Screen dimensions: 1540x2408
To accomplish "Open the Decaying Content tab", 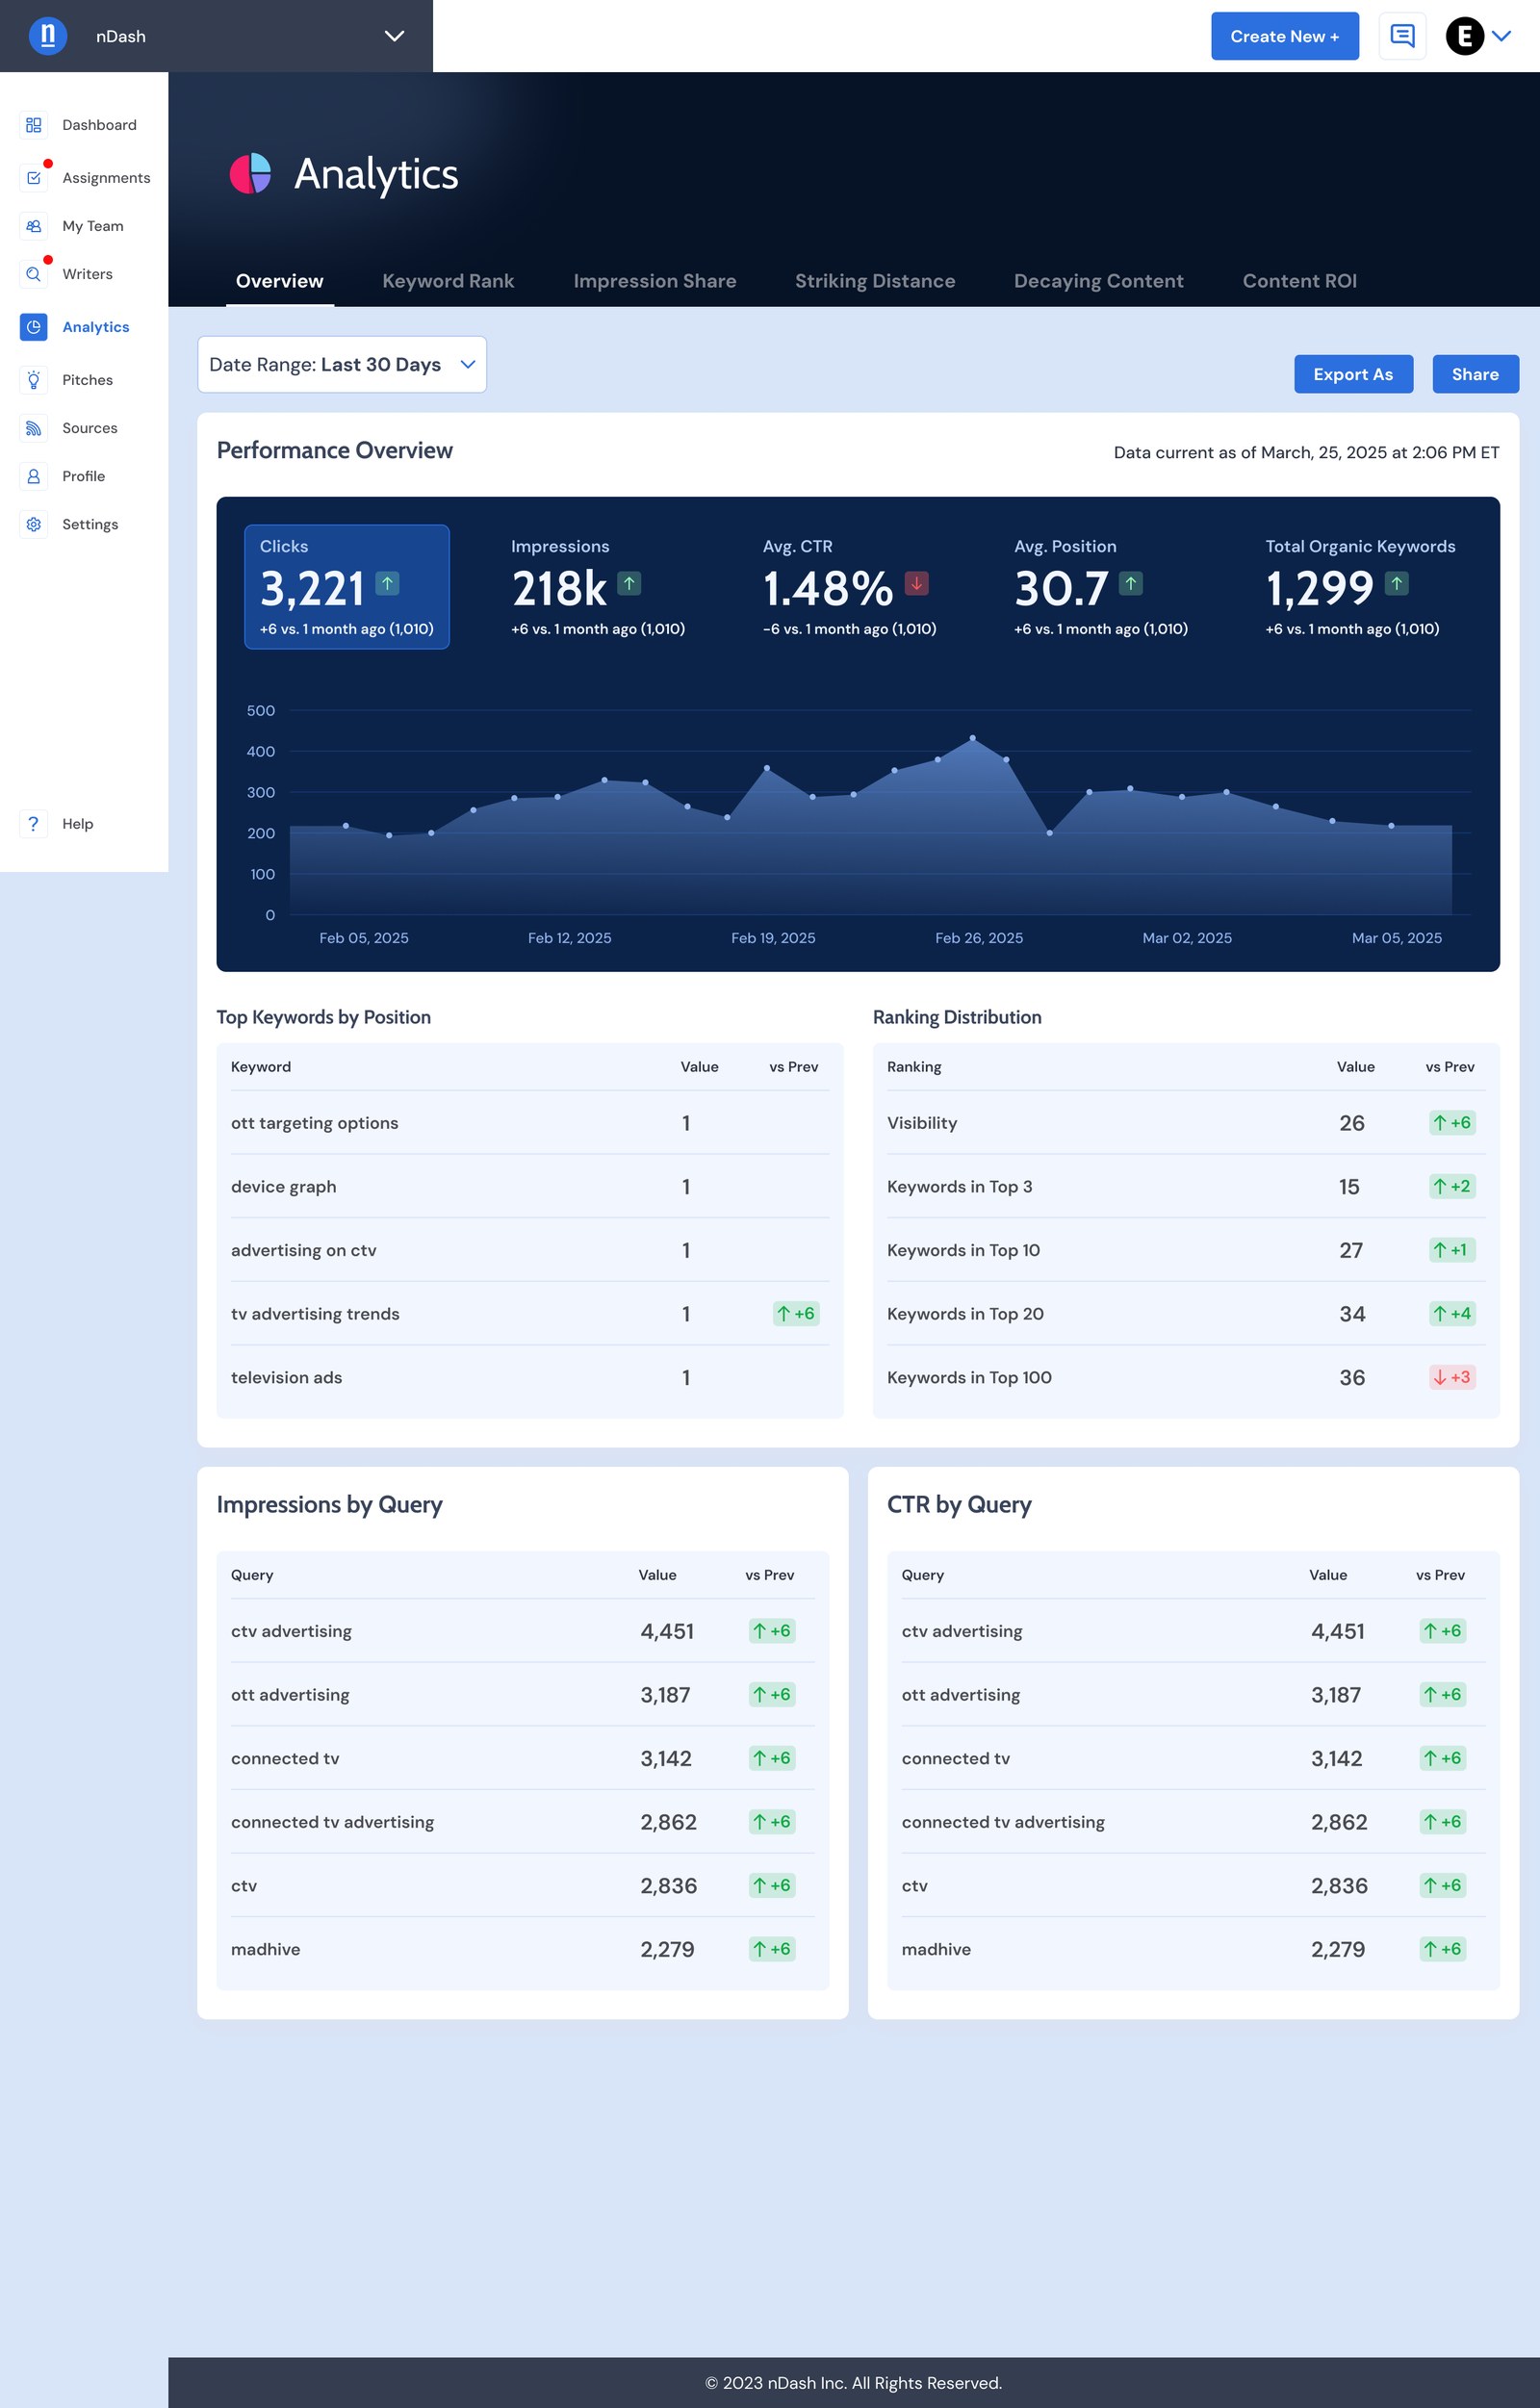I will [1099, 281].
